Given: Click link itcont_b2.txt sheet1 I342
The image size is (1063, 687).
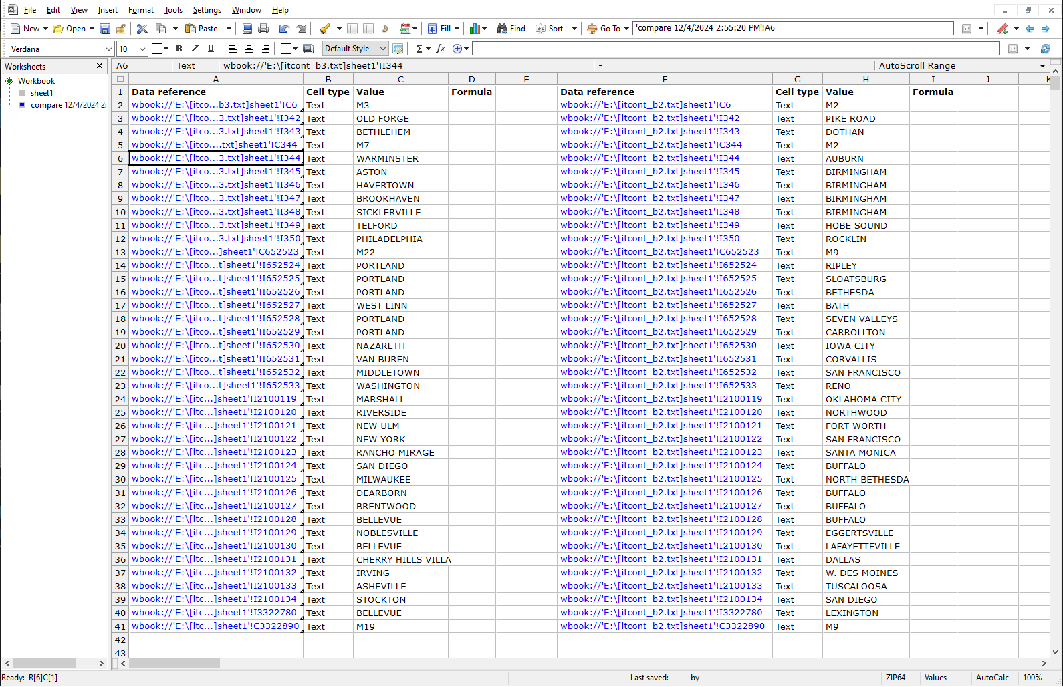Looking at the screenshot, I should (650, 118).
